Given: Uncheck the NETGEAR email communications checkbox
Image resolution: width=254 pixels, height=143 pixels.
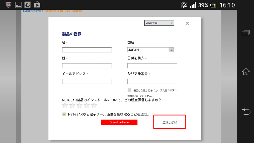Looking at the screenshot, I should [x=64, y=114].
